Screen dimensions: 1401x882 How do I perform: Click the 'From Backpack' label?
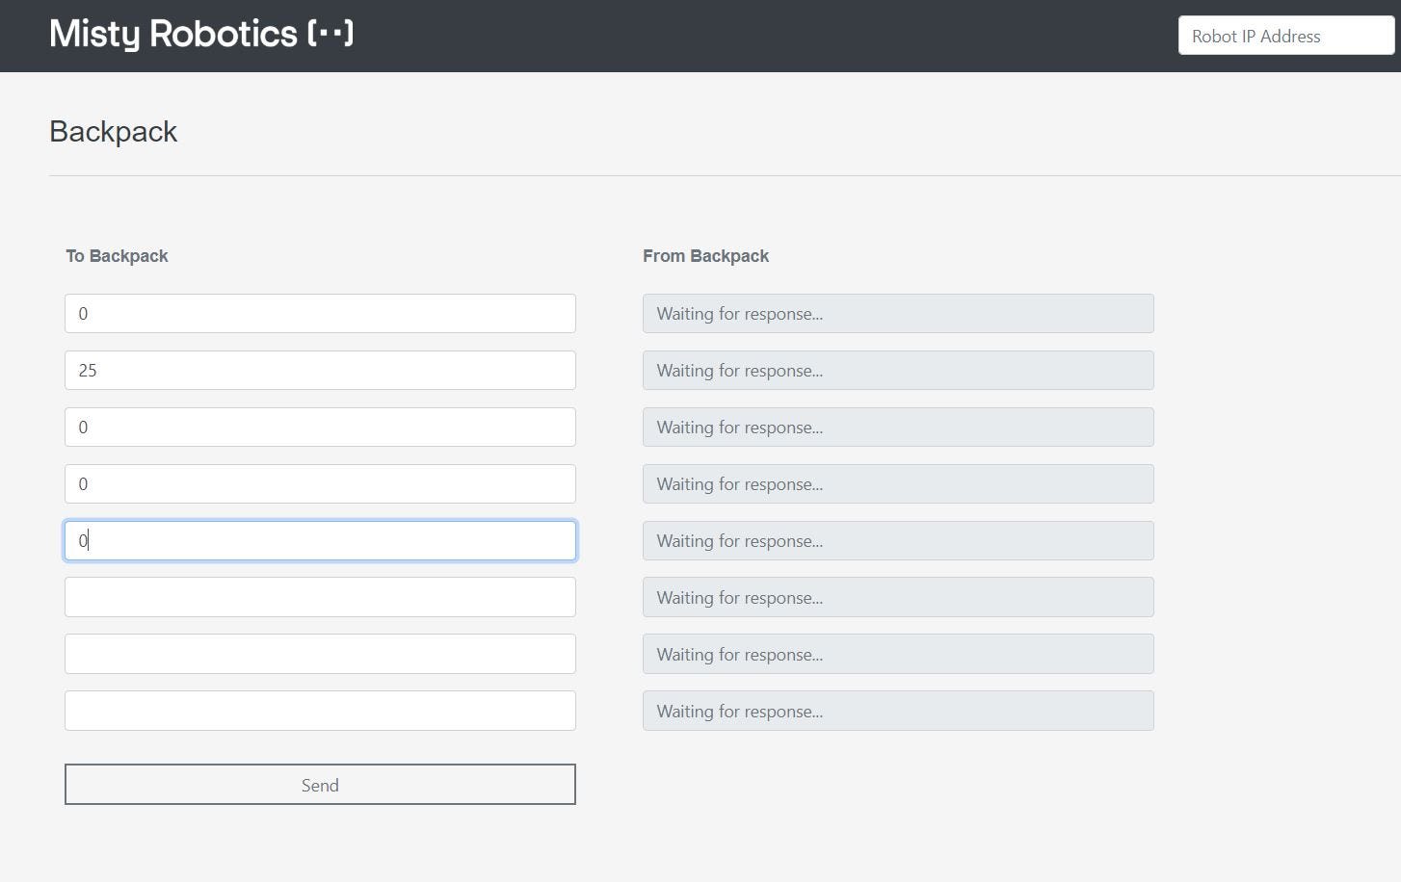pyautogui.click(x=705, y=256)
